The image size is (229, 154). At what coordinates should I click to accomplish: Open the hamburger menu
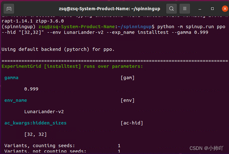coord(185,8)
